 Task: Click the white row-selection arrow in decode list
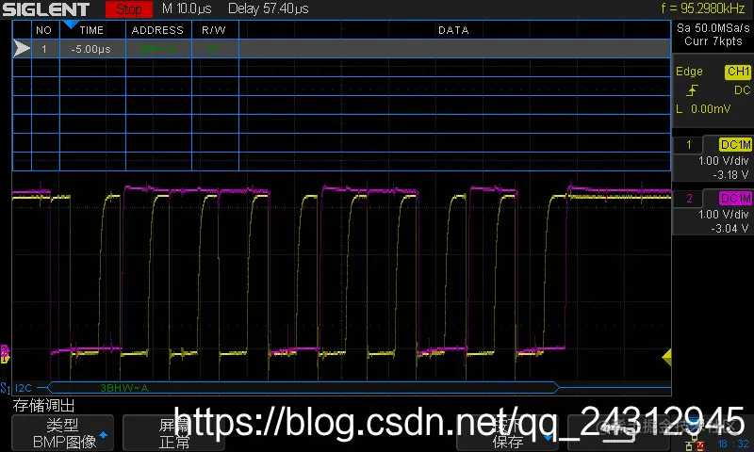tap(22, 49)
